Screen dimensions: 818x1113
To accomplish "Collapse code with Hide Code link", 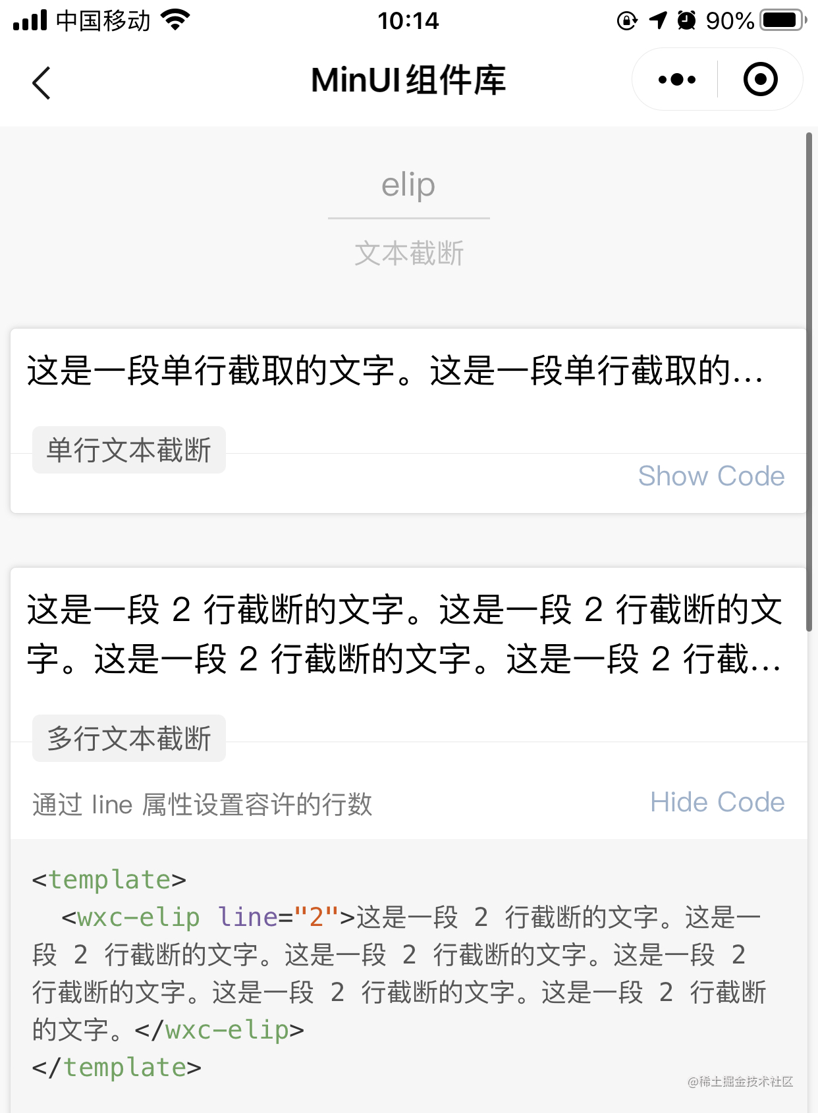I will coord(717,802).
